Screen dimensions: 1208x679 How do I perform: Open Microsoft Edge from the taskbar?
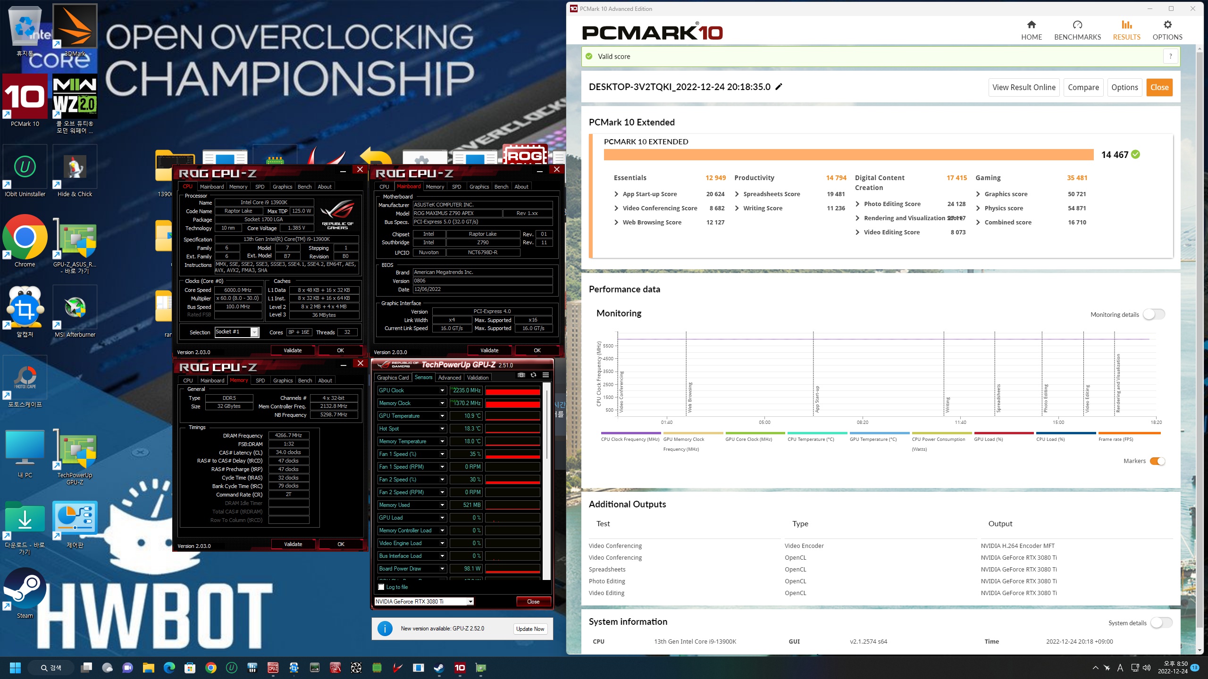coord(169,668)
